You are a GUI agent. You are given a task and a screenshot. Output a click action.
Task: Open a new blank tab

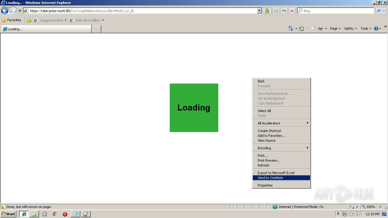96,29
